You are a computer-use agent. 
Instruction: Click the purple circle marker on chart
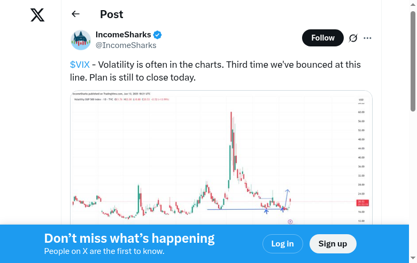coord(290,221)
